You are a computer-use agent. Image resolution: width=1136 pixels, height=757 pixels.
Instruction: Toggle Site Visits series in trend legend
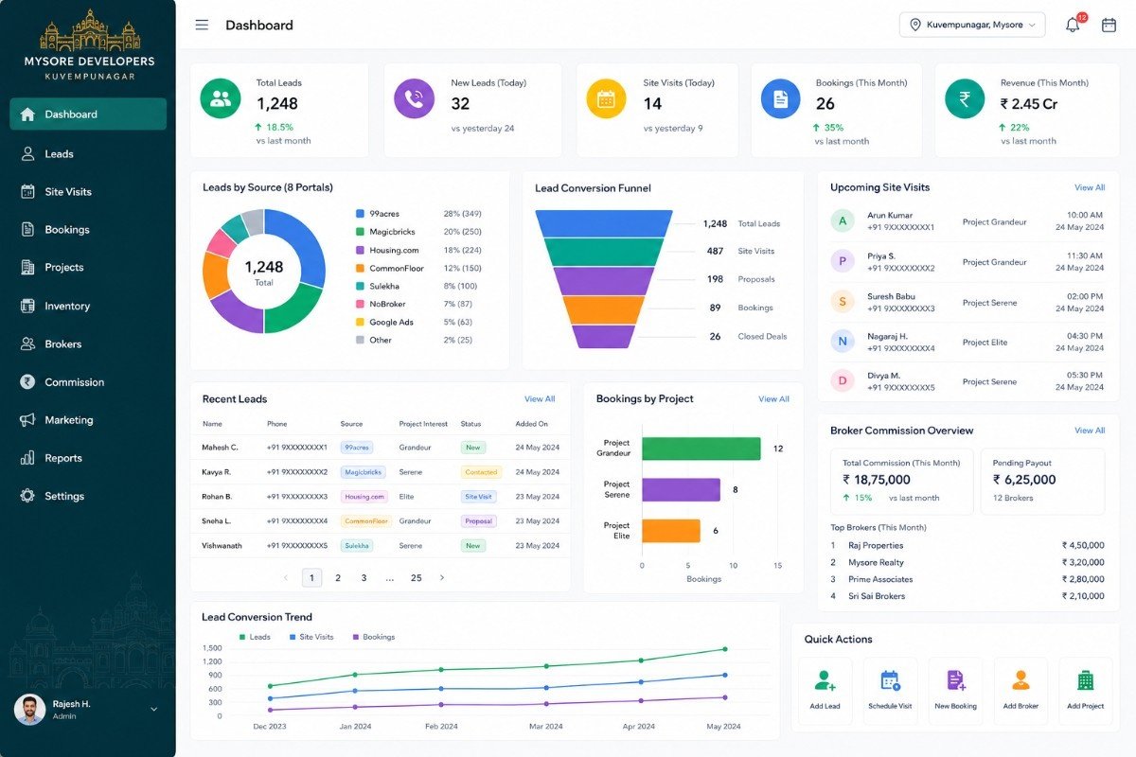pyautogui.click(x=311, y=637)
